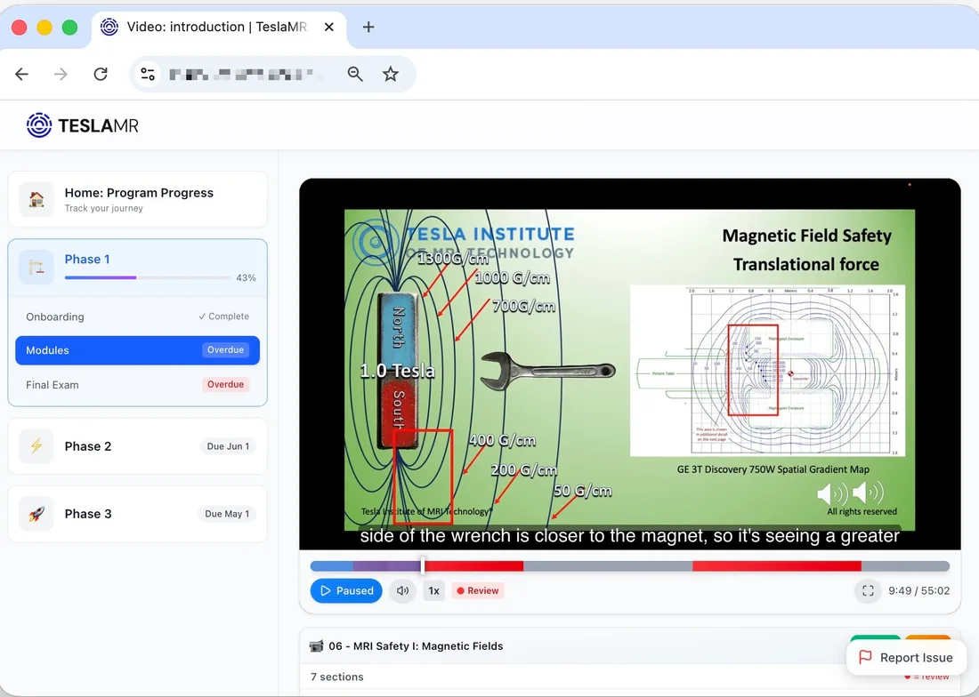Click the lightning bolt icon for Phase 2

pyautogui.click(x=36, y=445)
